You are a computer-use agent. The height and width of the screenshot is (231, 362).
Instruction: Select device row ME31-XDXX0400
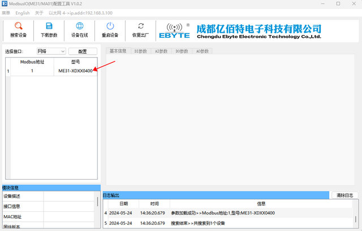(75, 71)
